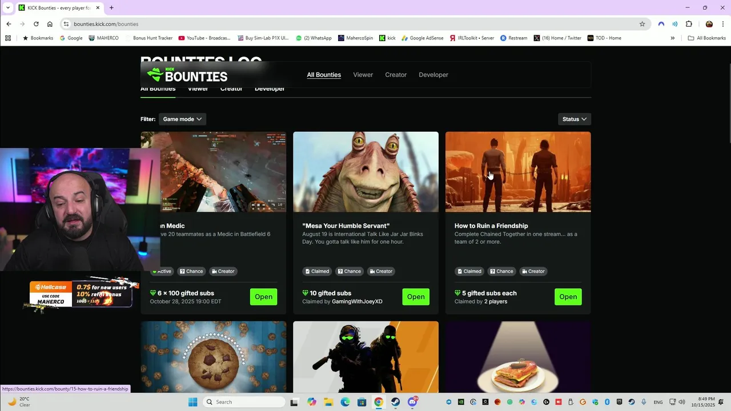Select the Creator tab in the lower tab row

pyautogui.click(x=231, y=90)
